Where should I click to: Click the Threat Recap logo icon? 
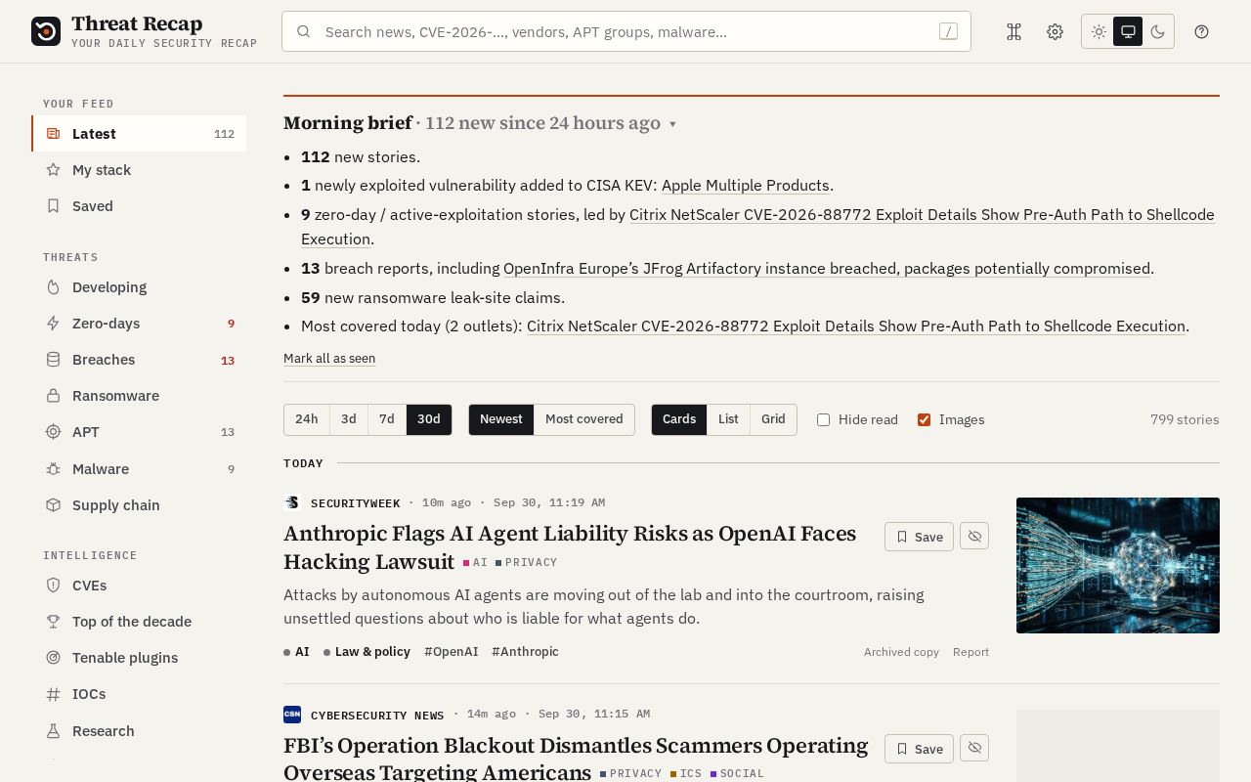click(46, 31)
